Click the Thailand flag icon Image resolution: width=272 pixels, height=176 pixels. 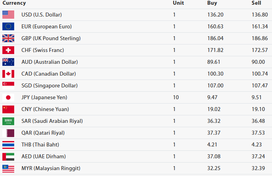[x=8, y=145]
